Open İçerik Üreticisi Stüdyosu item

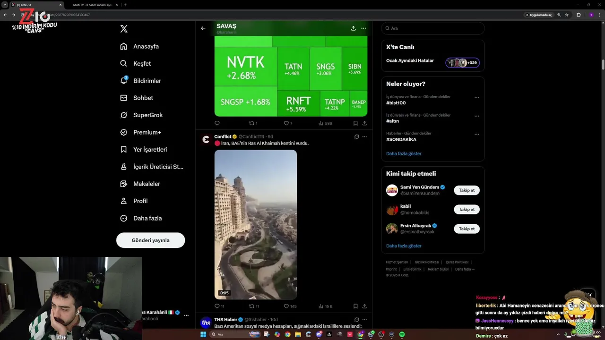tap(152, 167)
